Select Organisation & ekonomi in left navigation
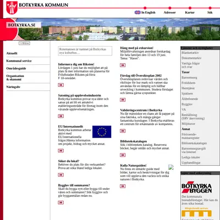Screen dimensions: 220x220 pyautogui.click(x=15, y=78)
